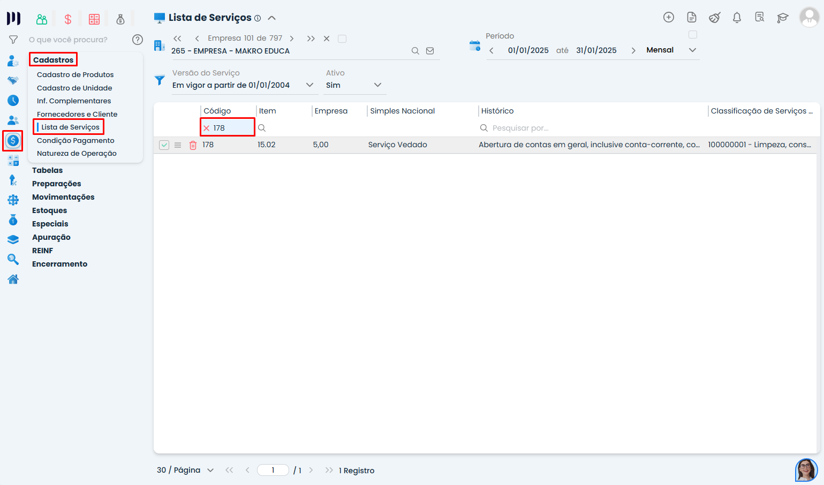The width and height of the screenshot is (824, 485).
Task: Delete service 178 with trash icon
Action: [x=193, y=145]
